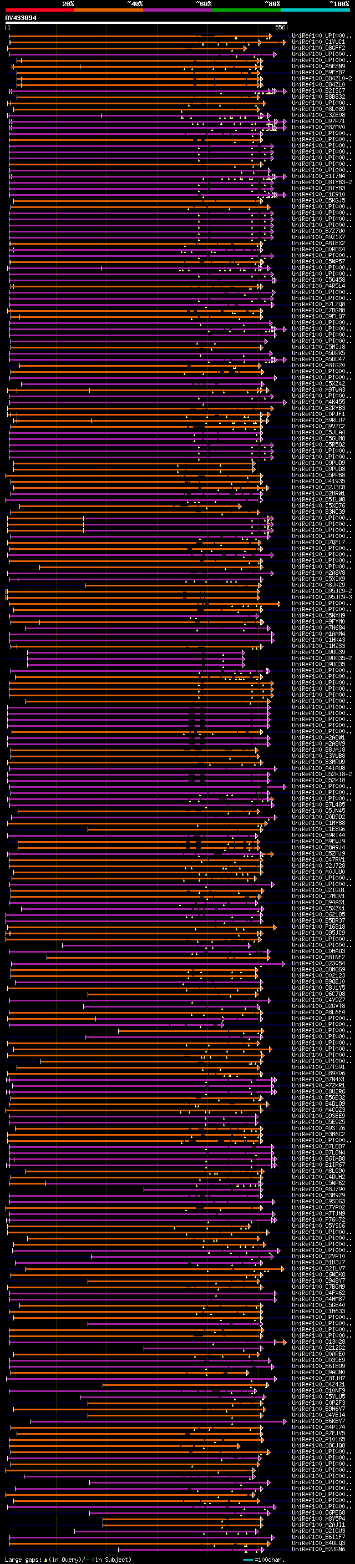Select the UniRef100_O13028 label
The height and width of the screenshot is (1564, 355).
tap(318, 1341)
